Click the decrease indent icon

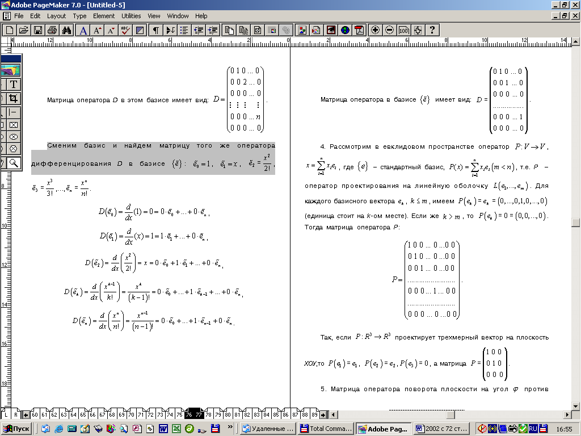[199, 30]
